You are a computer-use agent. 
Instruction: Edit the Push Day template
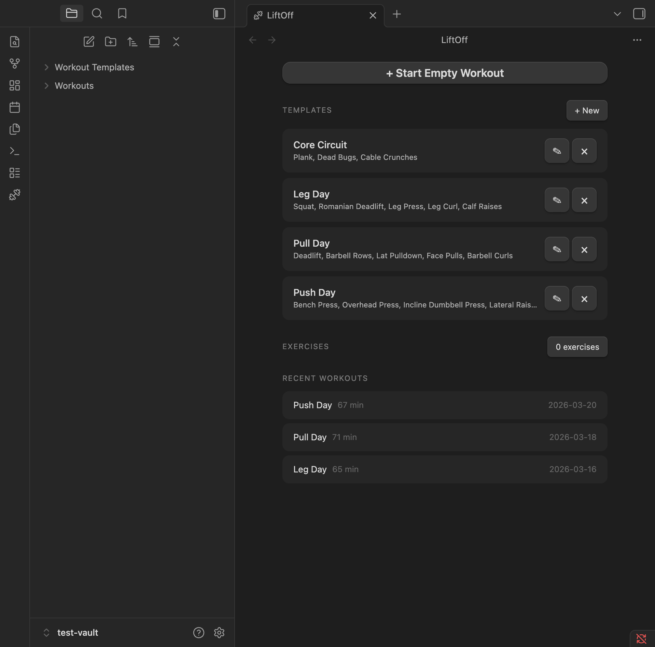(x=557, y=299)
